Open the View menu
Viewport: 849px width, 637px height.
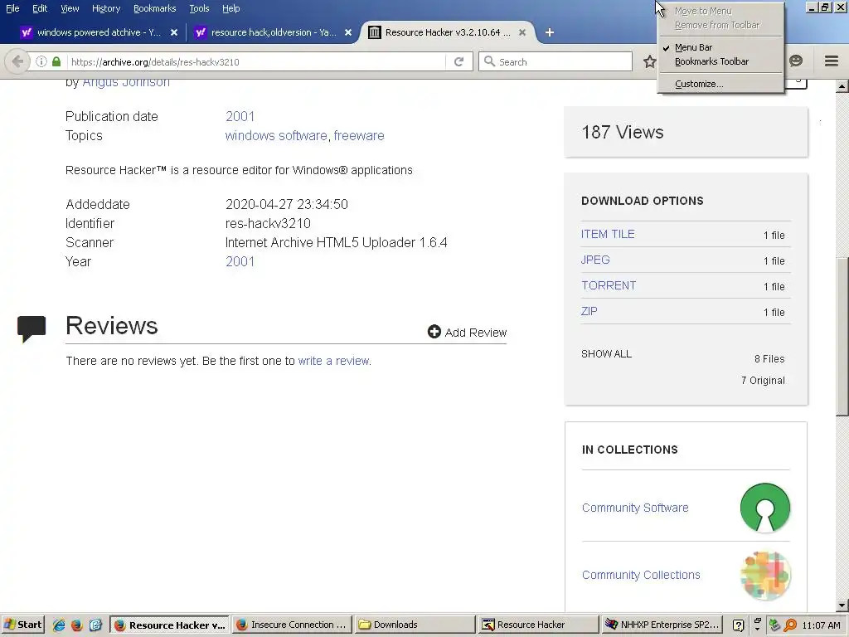70,8
